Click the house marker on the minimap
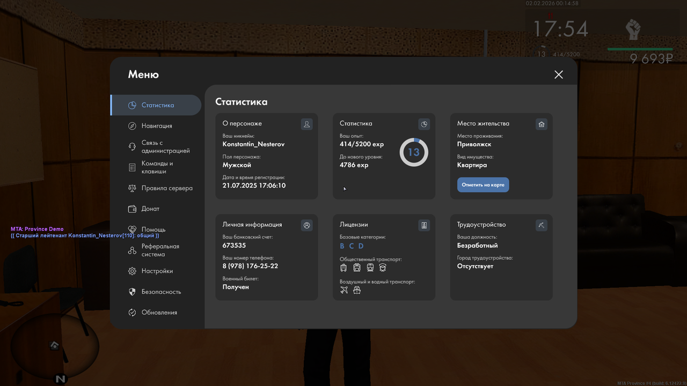687x386 pixels. point(54,346)
